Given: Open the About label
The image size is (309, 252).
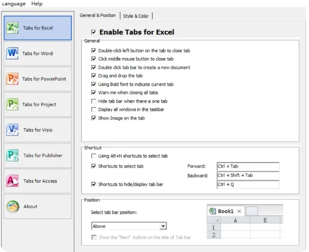Looking at the screenshot, I should click(30, 206).
